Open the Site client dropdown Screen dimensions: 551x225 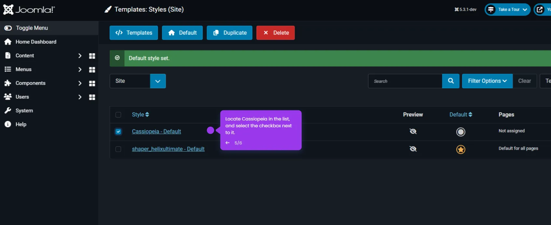click(138, 81)
